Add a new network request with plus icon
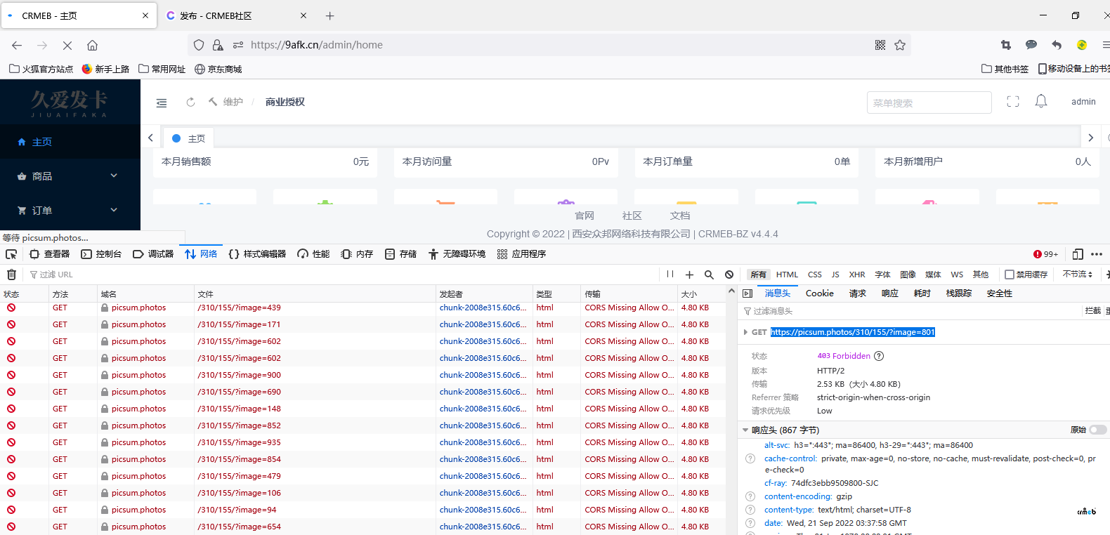 (x=689, y=275)
